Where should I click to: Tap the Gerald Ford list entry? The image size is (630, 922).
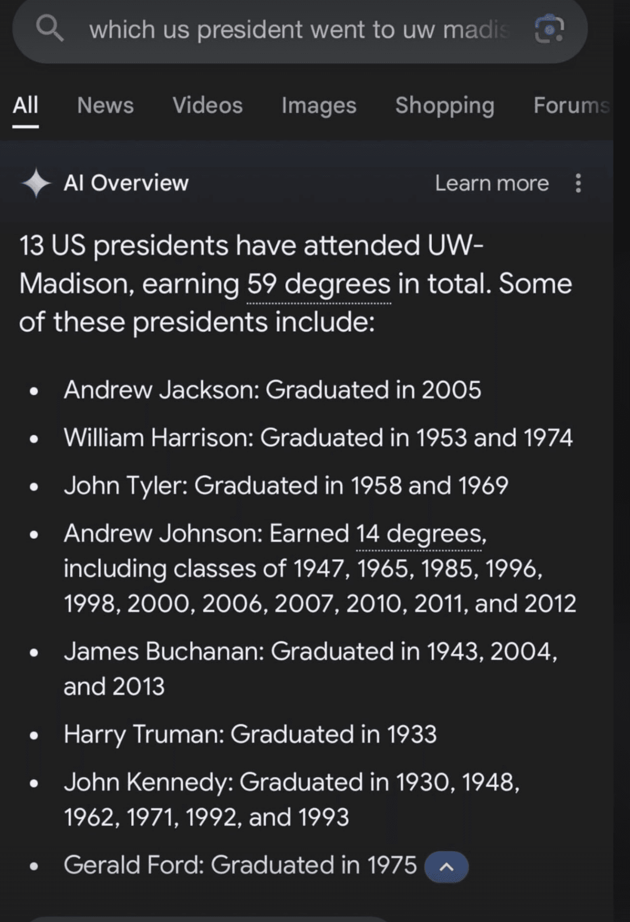click(240, 865)
